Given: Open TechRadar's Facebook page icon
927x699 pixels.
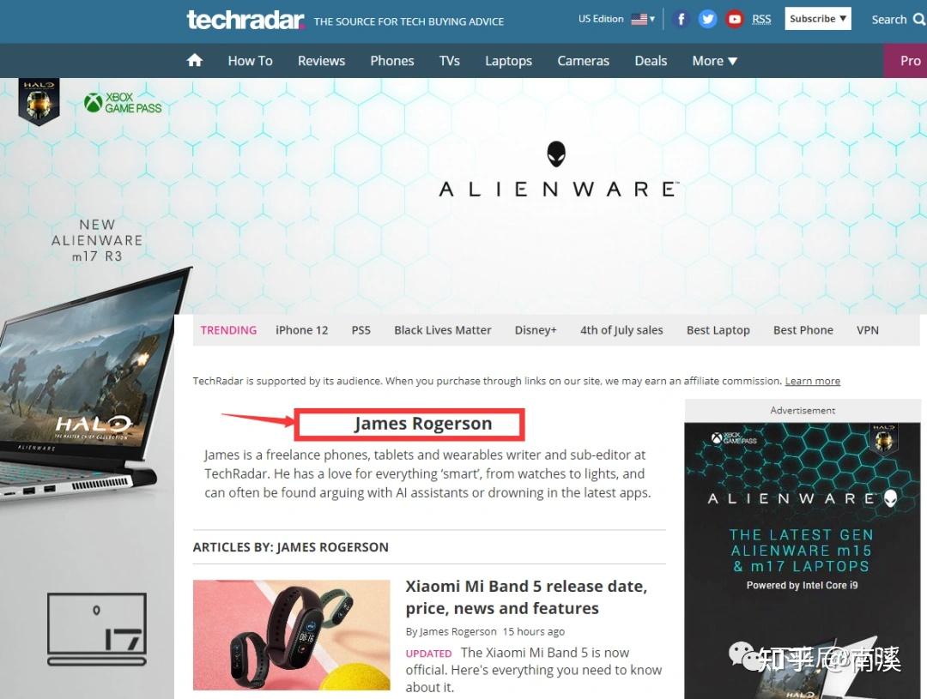Looking at the screenshot, I should click(x=681, y=19).
